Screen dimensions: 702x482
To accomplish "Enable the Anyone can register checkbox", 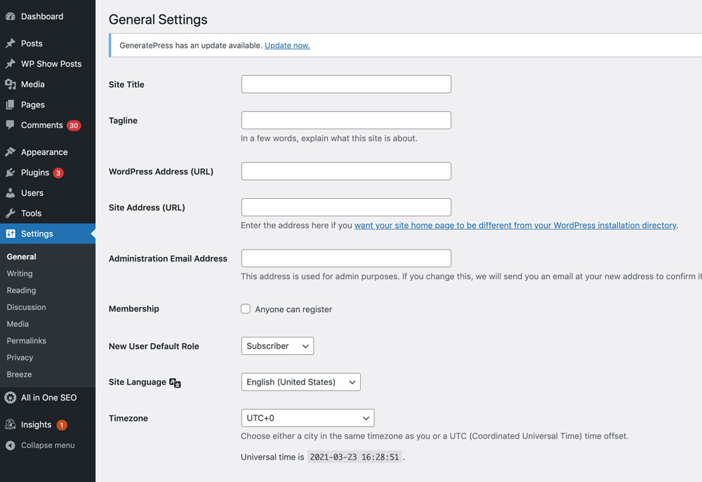I will [x=245, y=308].
